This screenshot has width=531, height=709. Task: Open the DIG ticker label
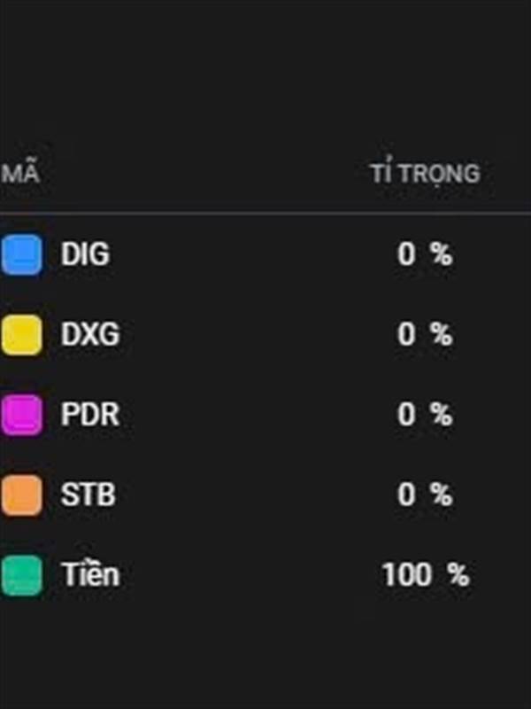[x=85, y=254]
